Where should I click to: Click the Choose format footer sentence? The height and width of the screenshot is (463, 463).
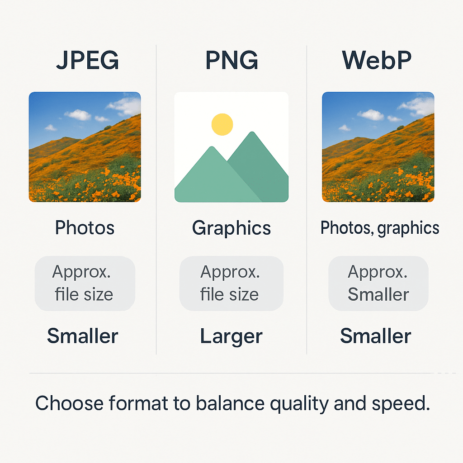(x=232, y=403)
